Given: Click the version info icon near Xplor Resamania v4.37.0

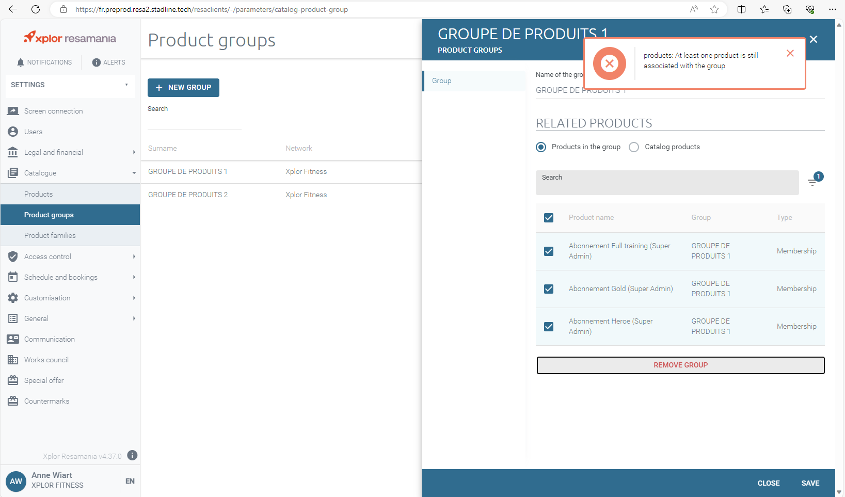Looking at the screenshot, I should (x=132, y=455).
